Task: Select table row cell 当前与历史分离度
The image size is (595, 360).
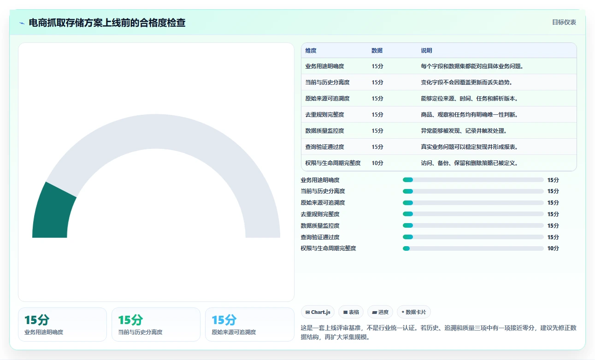Action: (x=327, y=83)
